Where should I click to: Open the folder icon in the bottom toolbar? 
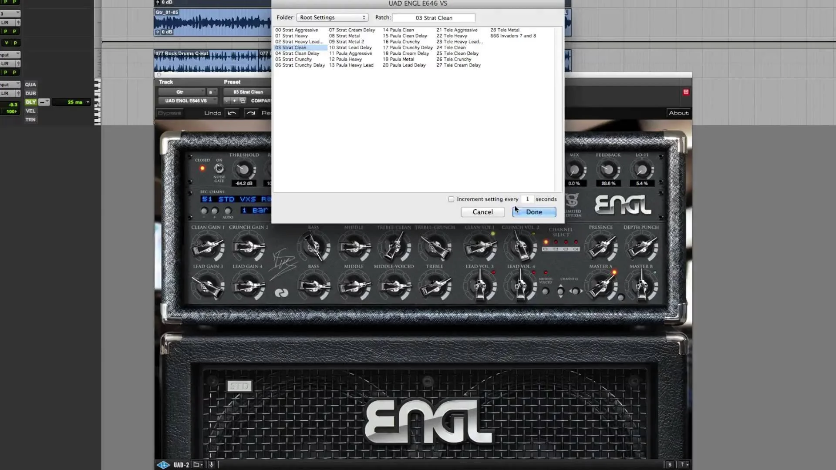[x=197, y=464]
